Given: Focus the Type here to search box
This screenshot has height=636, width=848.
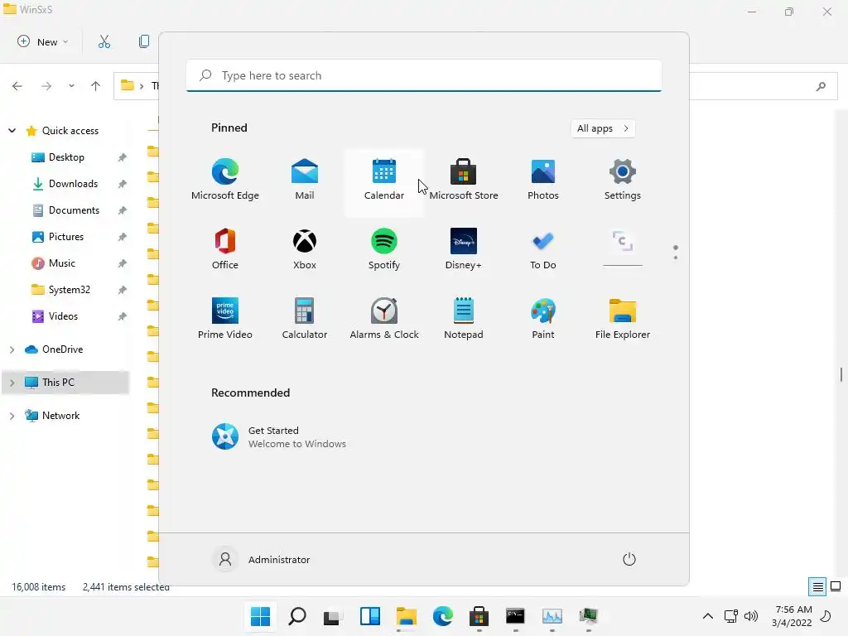Looking at the screenshot, I should pos(424,75).
